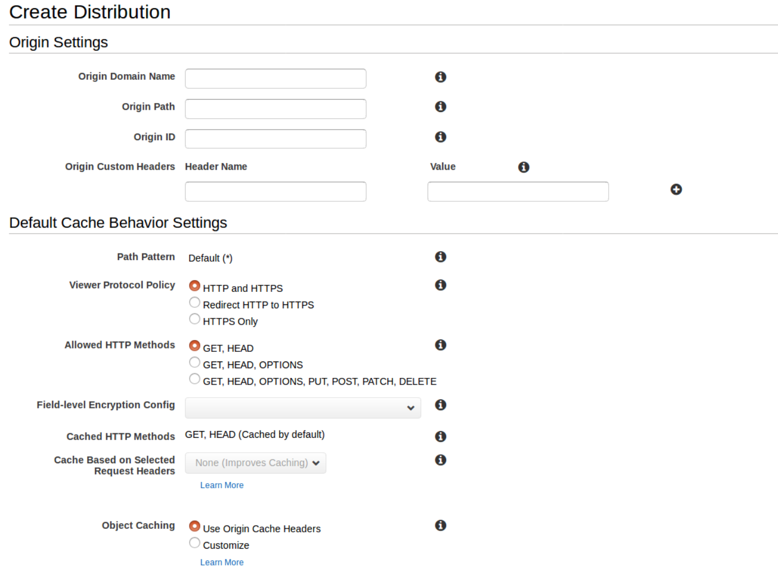Viewport: 778px width, 577px height.
Task: Select GET, HEAD, OPTIONS methods
Action: pos(195,363)
